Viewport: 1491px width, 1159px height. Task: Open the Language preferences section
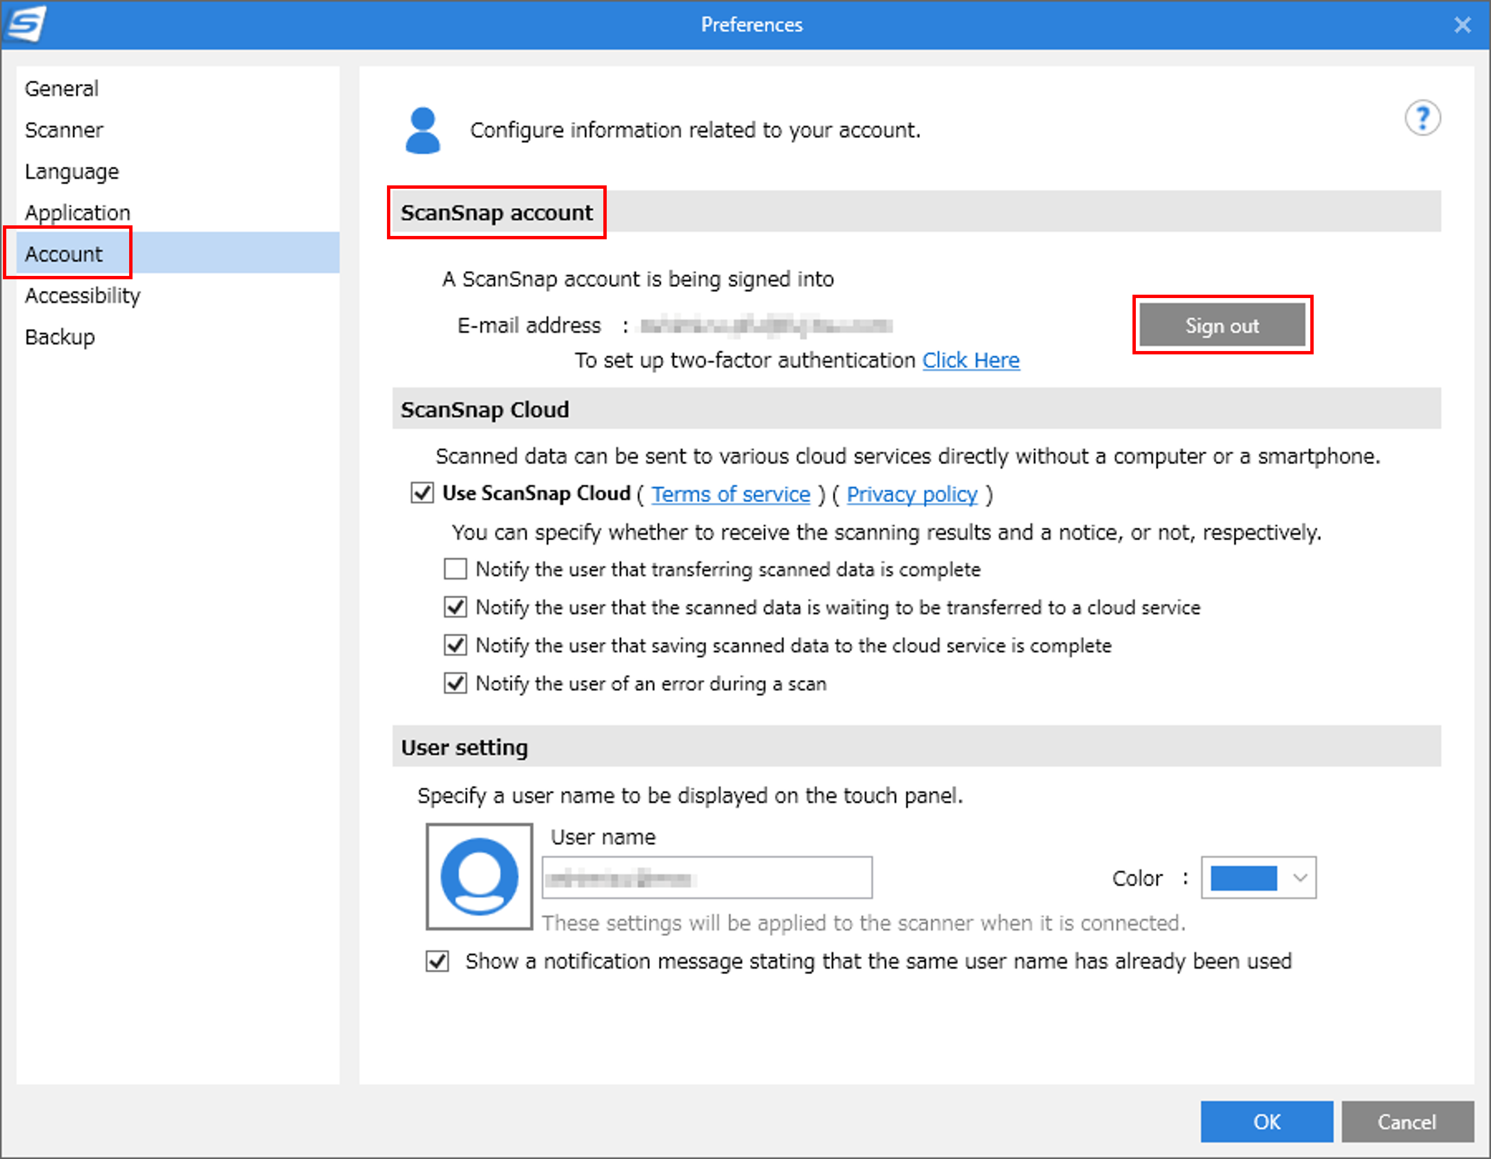(x=177, y=171)
